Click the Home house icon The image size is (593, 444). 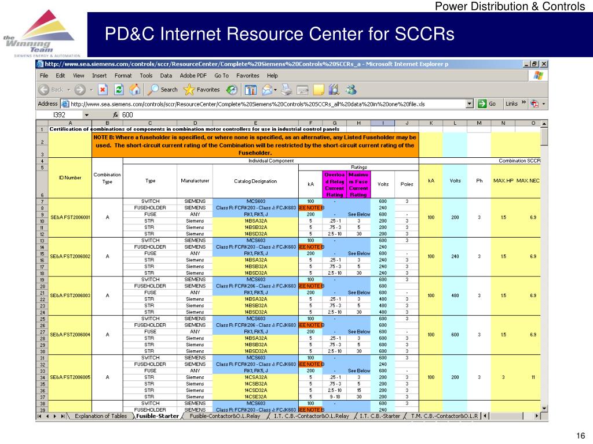coord(134,90)
